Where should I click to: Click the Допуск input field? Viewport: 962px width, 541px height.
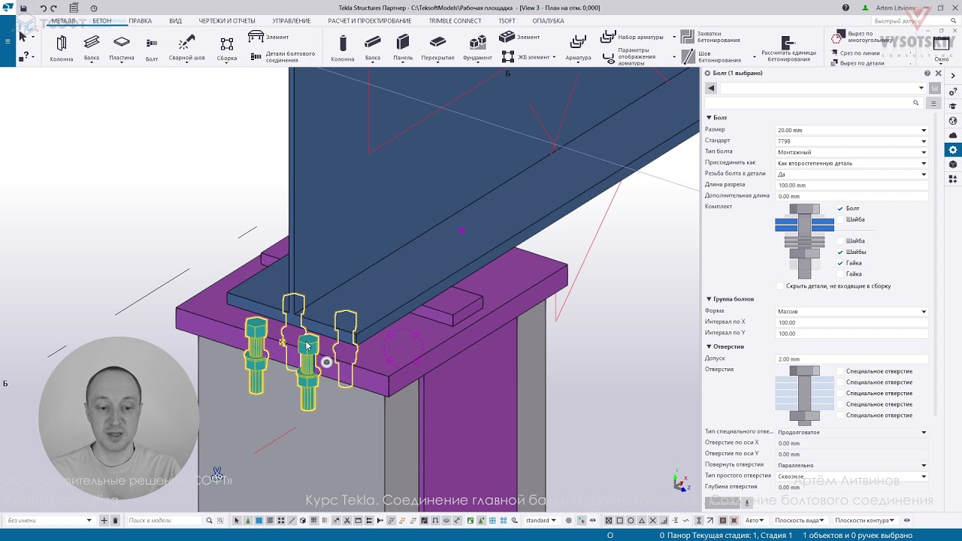[x=852, y=359]
